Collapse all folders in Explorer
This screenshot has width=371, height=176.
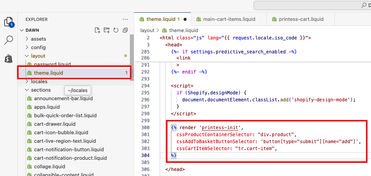click(125, 30)
